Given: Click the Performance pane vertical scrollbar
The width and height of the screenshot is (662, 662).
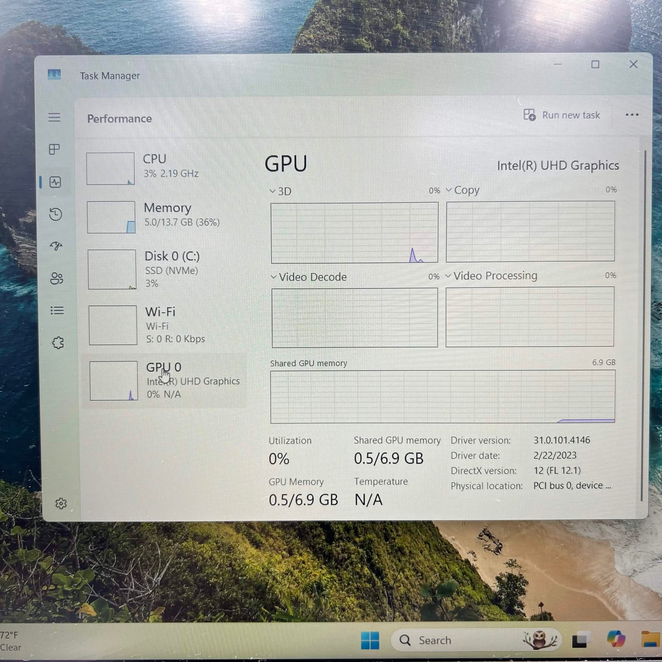Looking at the screenshot, I should tap(644, 326).
